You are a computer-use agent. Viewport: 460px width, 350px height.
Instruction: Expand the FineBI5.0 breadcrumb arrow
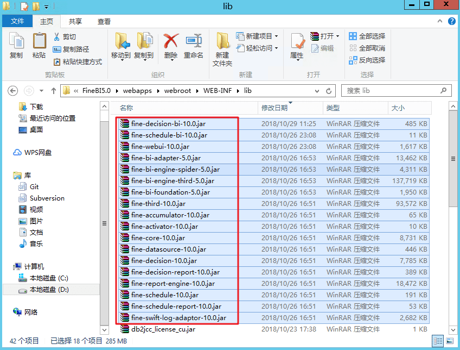coord(117,91)
